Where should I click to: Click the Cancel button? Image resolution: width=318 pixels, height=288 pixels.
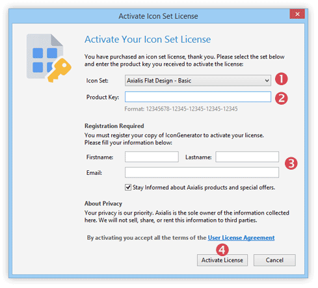pyautogui.click(x=274, y=260)
